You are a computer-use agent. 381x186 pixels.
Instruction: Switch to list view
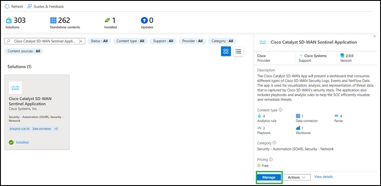[x=238, y=51]
